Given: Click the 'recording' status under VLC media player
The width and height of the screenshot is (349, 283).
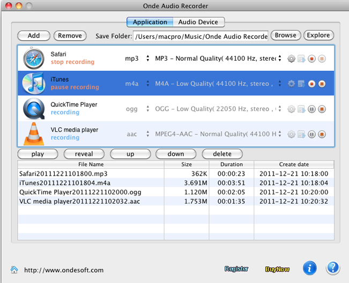Looking at the screenshot, I should click(x=65, y=137).
